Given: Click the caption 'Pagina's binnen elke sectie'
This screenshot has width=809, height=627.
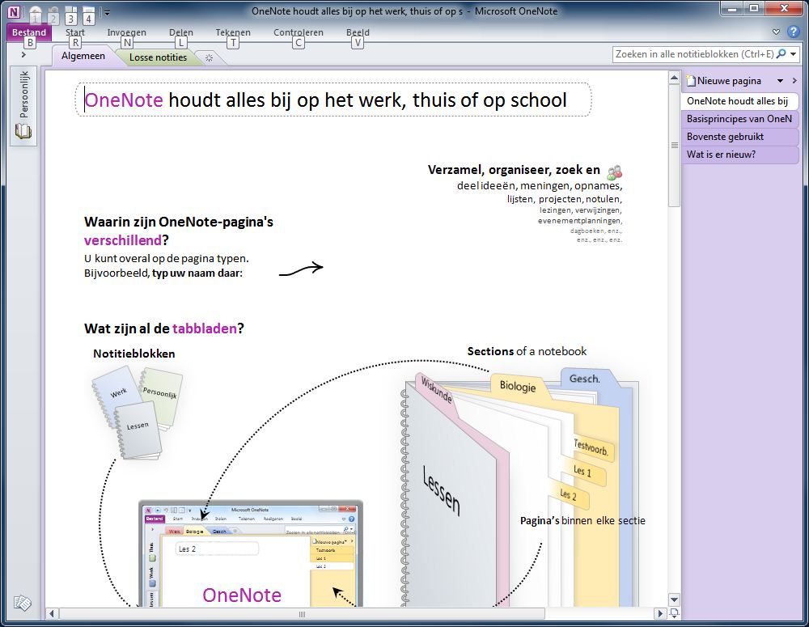Looking at the screenshot, I should (582, 521).
